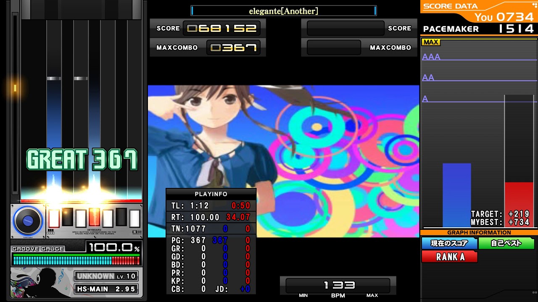Click the HS-MAIN 2.95 speed display
Image resolution: width=538 pixels, height=302 pixels.
(x=106, y=289)
